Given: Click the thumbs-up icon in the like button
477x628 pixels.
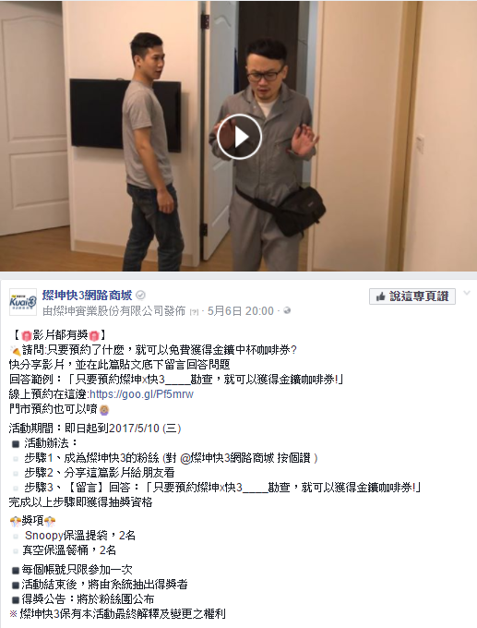Looking at the screenshot, I should pyautogui.click(x=380, y=296).
